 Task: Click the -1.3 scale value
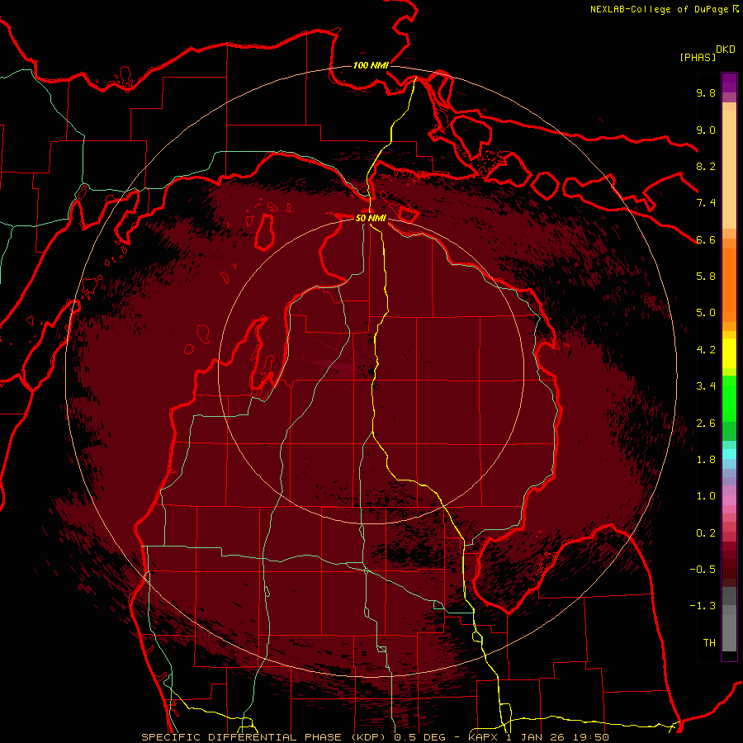703,606
